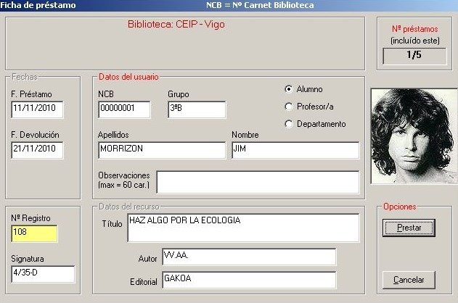
Task: Click the 'Biblioteca: CEIP - Vigo' heading
Action: [x=176, y=24]
